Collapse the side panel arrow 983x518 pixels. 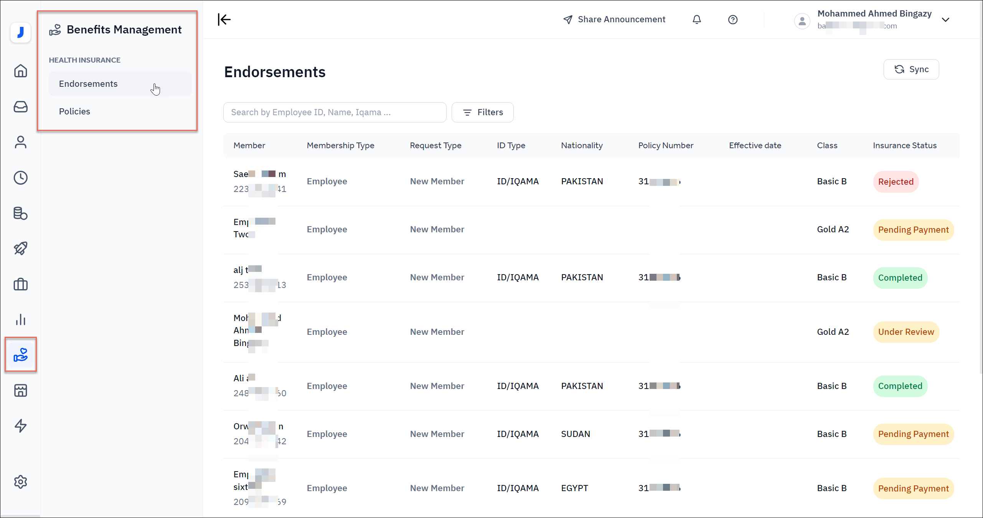(224, 20)
